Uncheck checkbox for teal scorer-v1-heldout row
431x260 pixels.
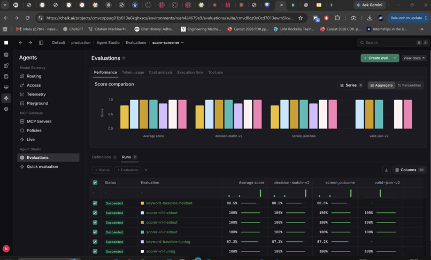pos(95,232)
